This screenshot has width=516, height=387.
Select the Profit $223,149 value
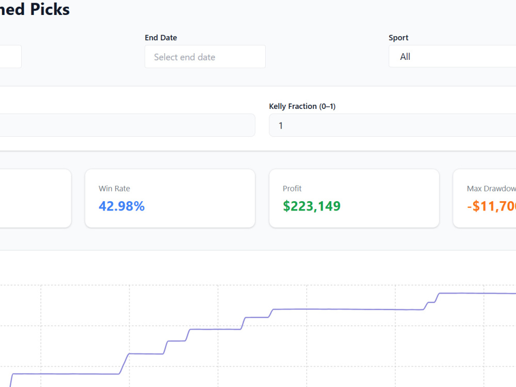point(312,206)
